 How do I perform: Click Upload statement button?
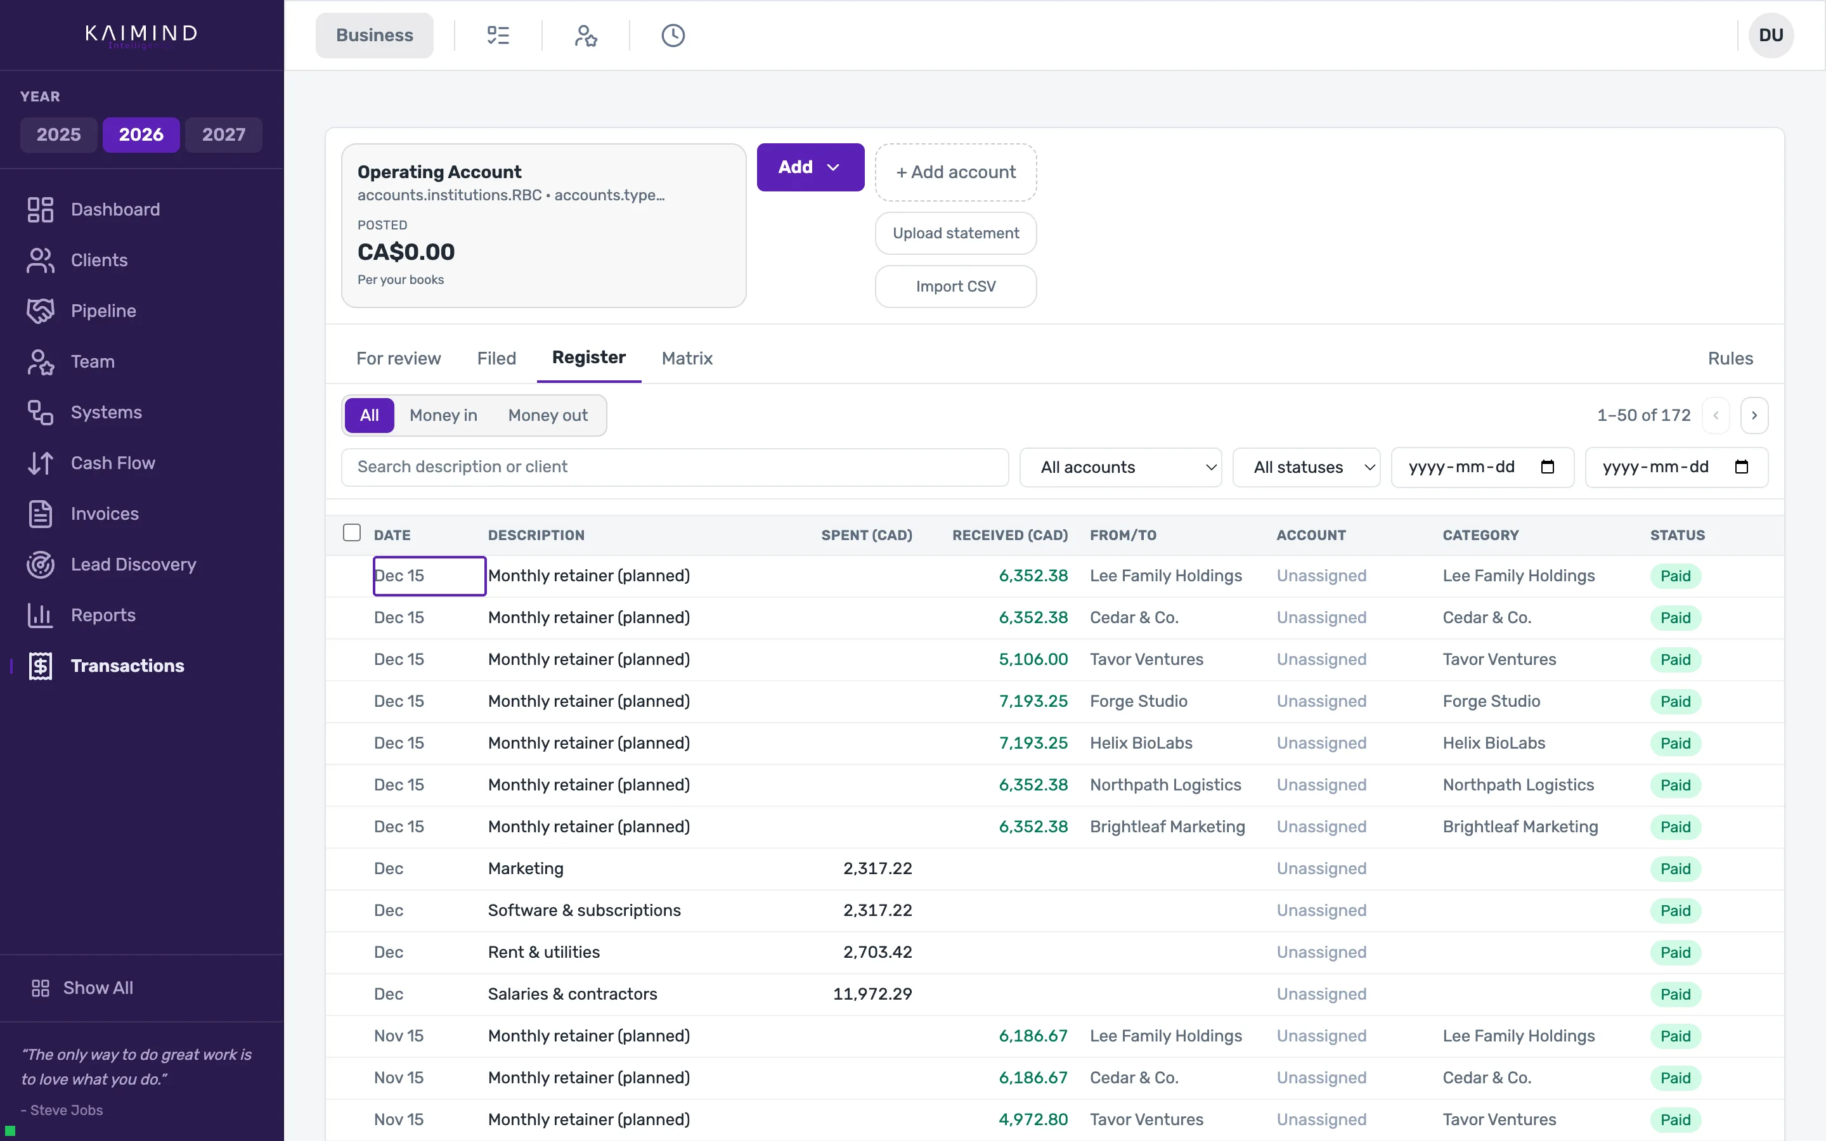point(955,233)
